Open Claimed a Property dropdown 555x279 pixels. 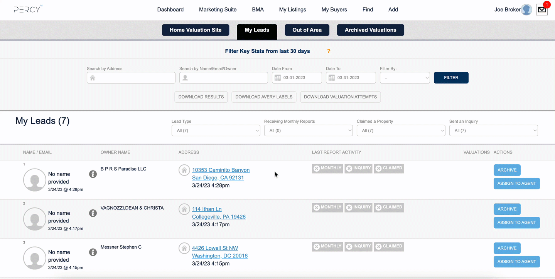tap(401, 130)
